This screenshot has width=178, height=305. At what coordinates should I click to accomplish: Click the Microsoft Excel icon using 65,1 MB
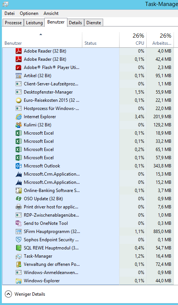(19, 150)
